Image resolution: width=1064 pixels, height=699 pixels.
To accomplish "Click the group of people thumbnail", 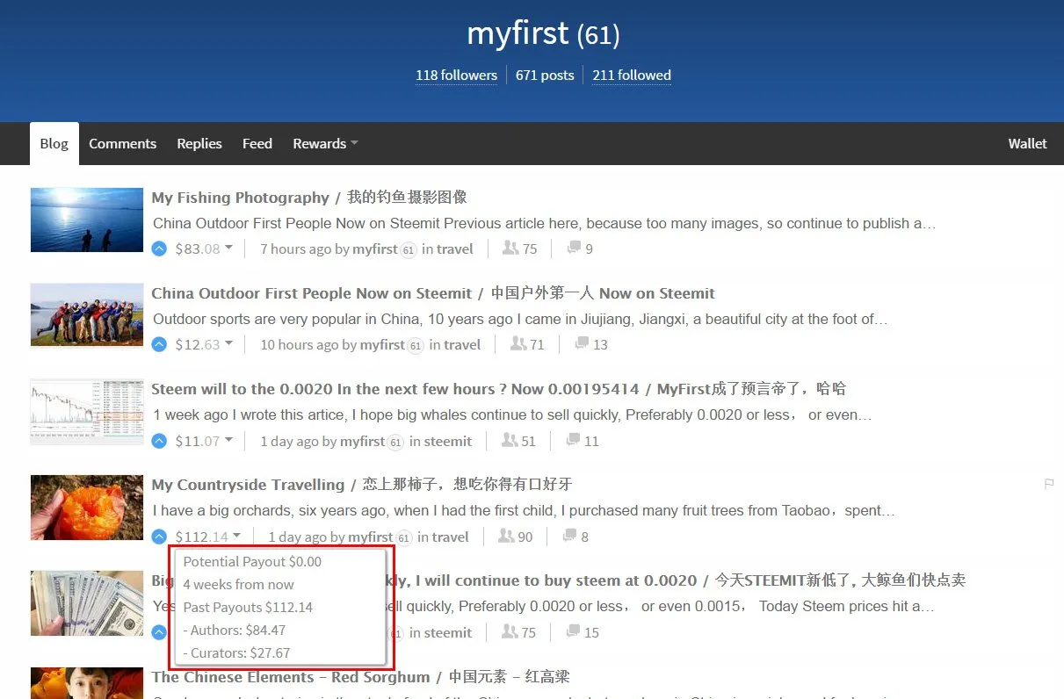I will pyautogui.click(x=87, y=315).
